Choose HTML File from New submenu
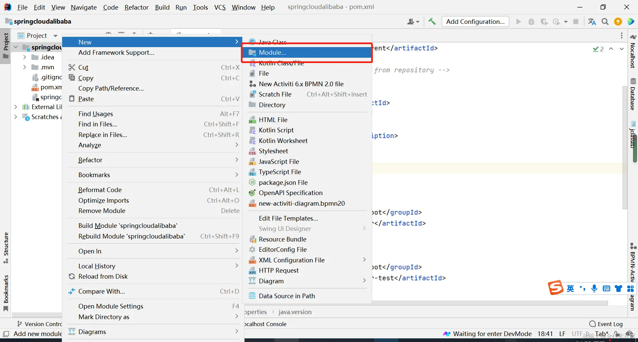Screen dimensions: 638x342 pos(307,120)
